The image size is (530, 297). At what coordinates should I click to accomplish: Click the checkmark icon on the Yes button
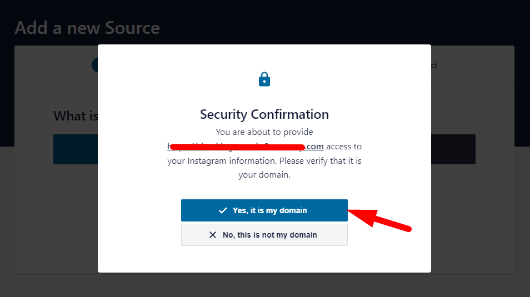[223, 210]
